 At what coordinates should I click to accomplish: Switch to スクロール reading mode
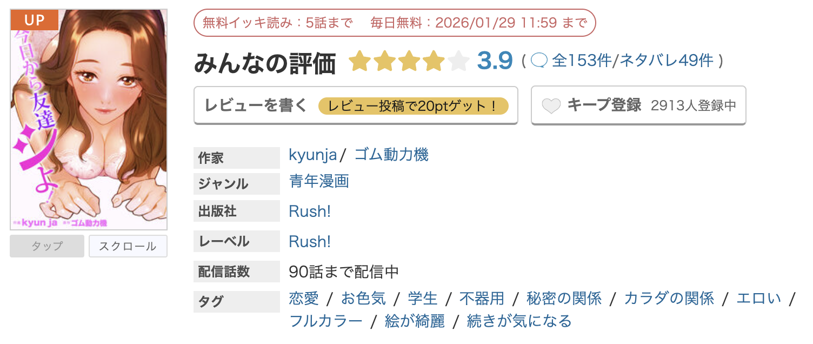pos(128,247)
